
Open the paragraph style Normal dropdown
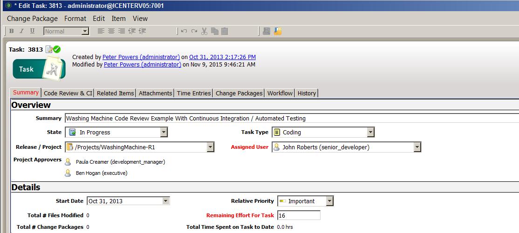[85, 31]
